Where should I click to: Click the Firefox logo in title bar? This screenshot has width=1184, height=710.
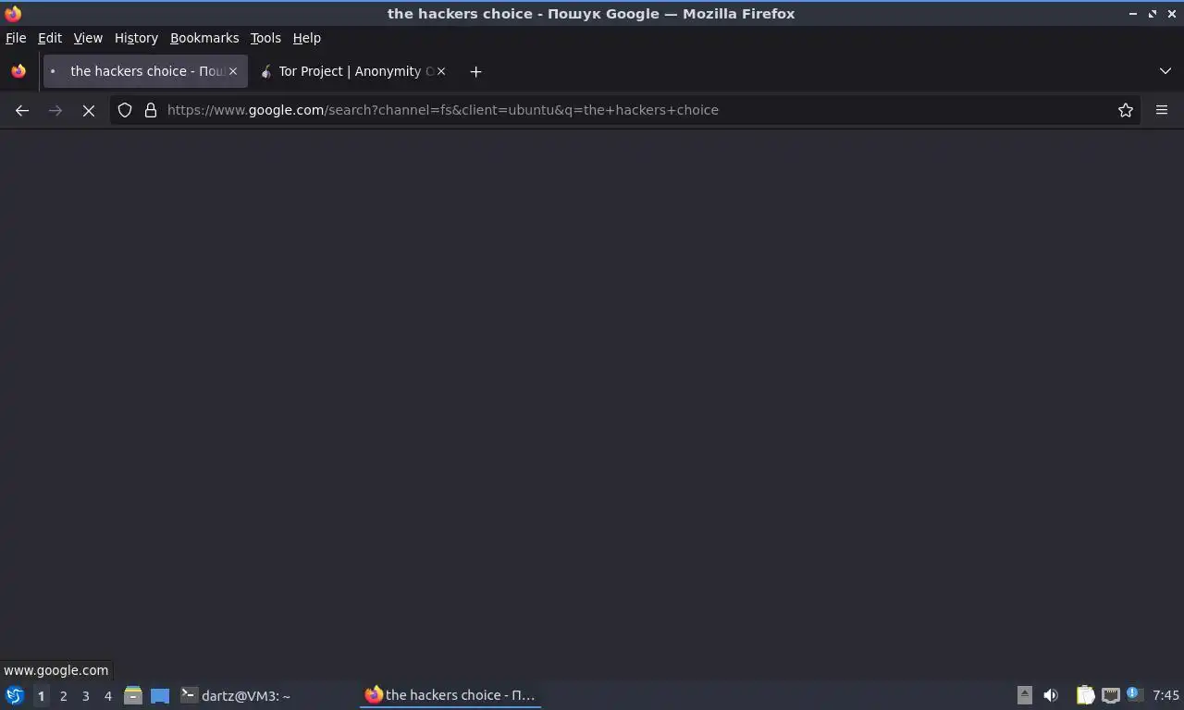pos(13,13)
